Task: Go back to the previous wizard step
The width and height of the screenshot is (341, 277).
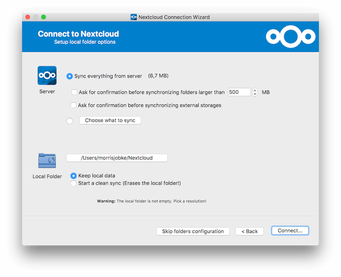Action: pos(249,231)
